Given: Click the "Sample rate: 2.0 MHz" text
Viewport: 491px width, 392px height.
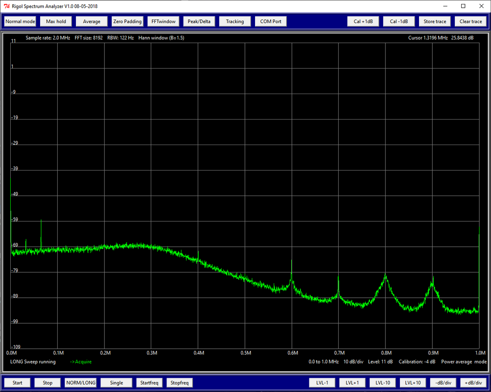Looking at the screenshot, I should pos(47,38).
